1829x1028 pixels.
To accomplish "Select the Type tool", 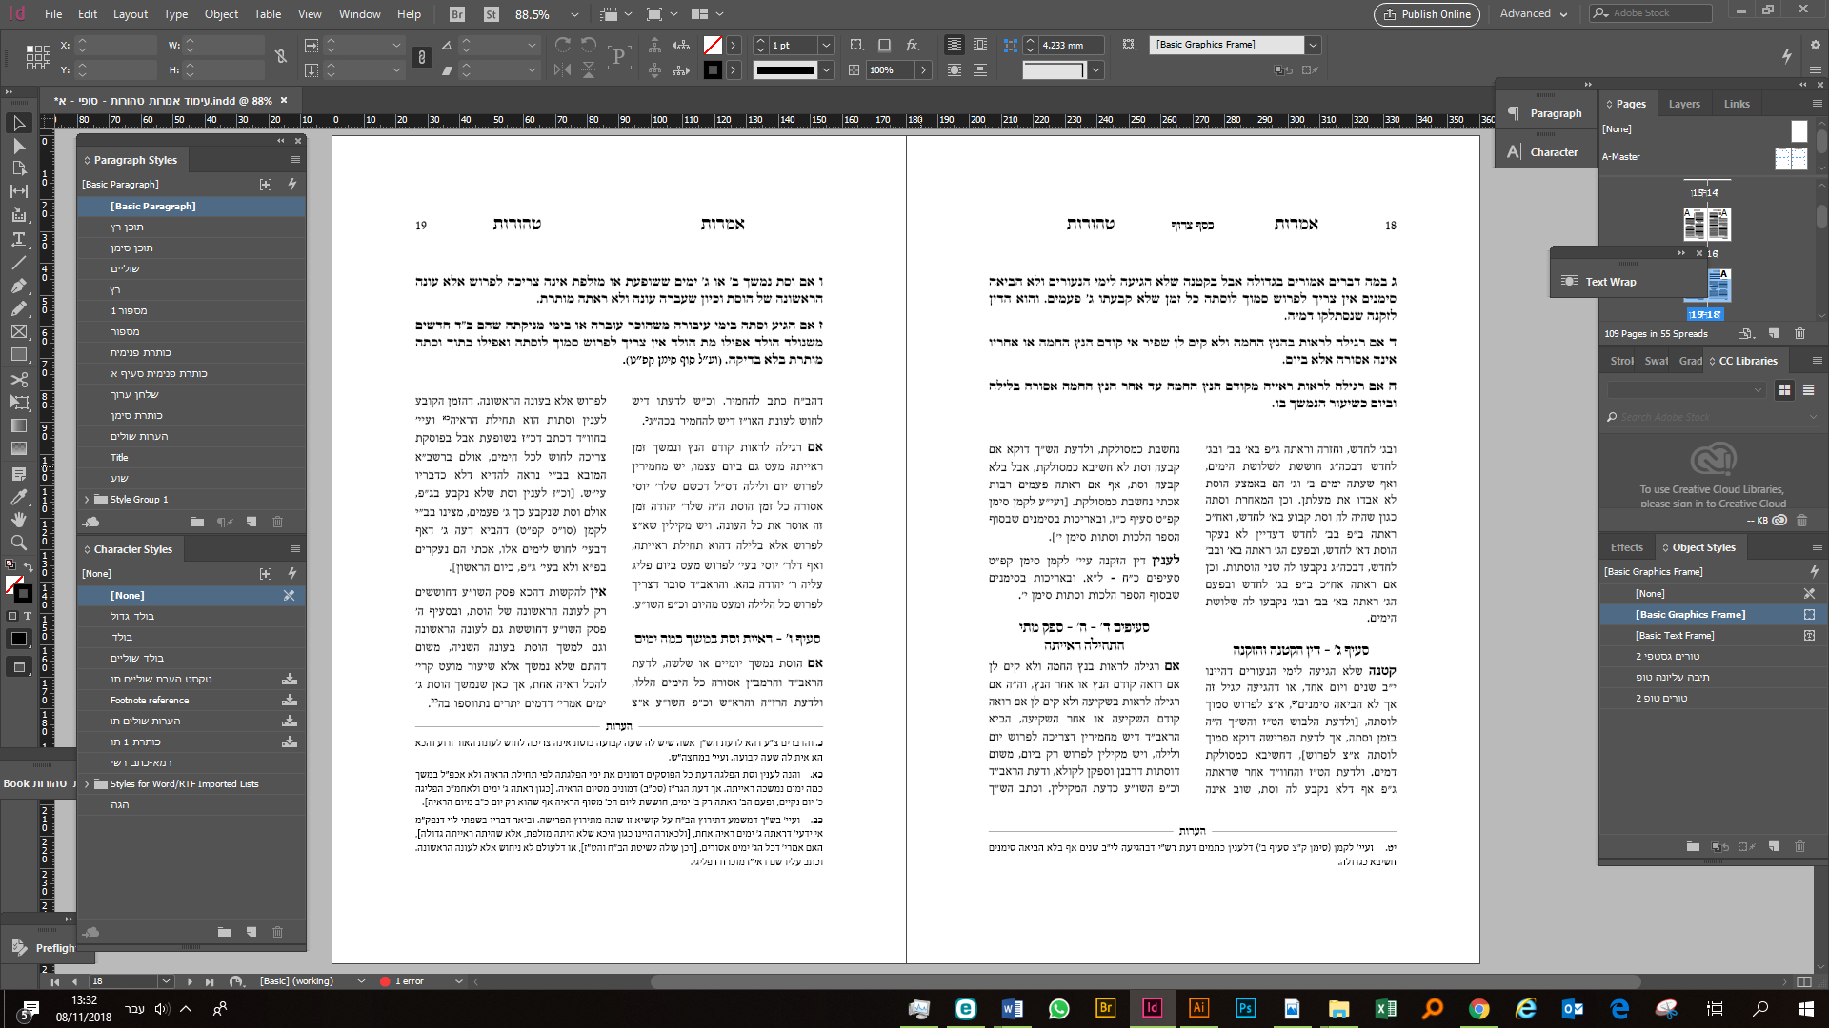I will pos(18,239).
